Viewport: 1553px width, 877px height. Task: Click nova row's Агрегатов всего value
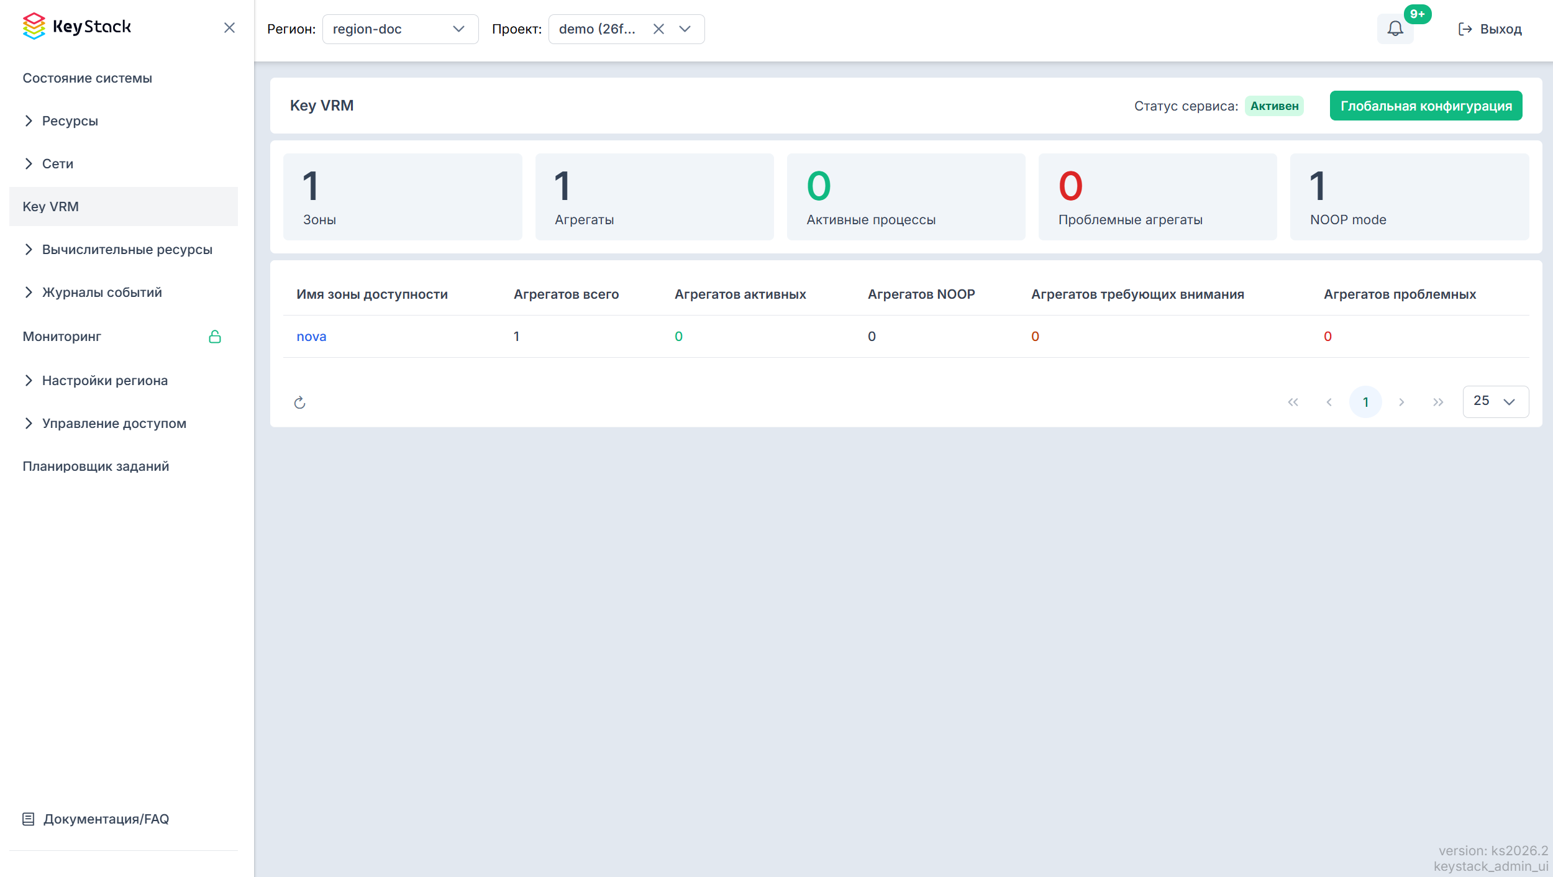coord(516,337)
